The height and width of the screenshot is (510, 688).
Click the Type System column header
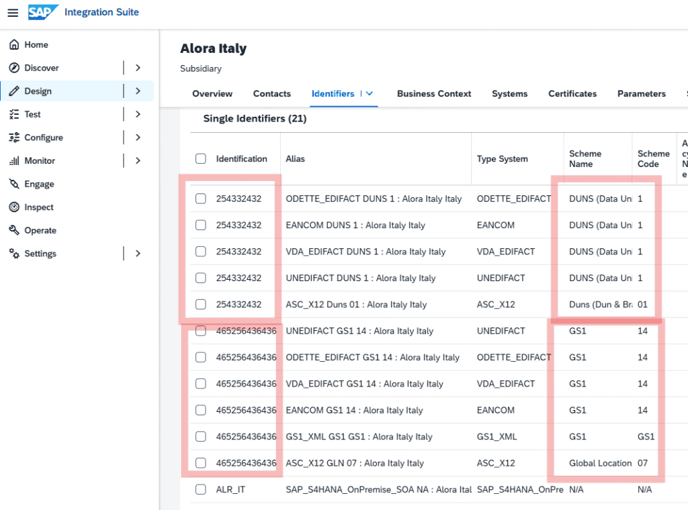coord(503,158)
